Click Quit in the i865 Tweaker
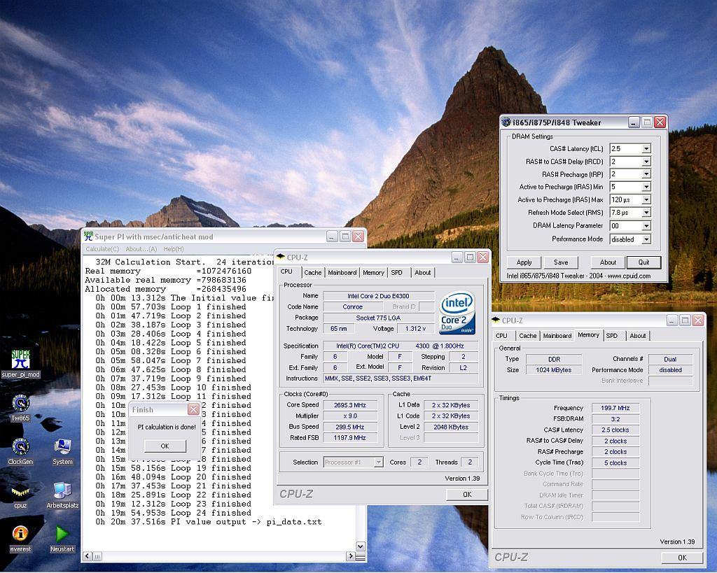 coord(644,262)
